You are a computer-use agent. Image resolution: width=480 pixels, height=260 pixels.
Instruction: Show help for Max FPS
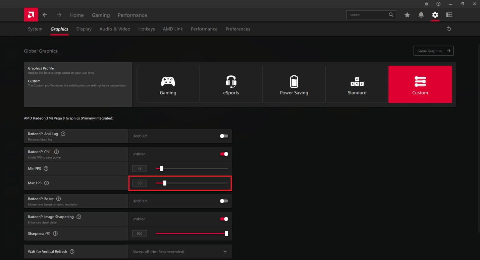pos(47,183)
